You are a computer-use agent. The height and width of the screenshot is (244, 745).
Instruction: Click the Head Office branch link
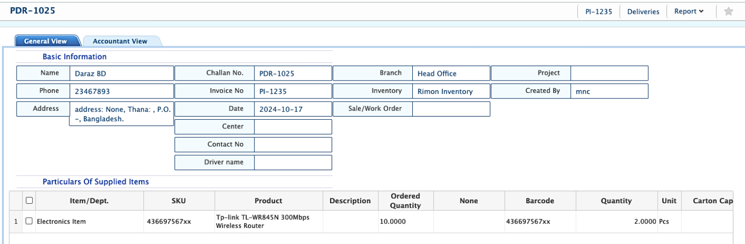437,74
